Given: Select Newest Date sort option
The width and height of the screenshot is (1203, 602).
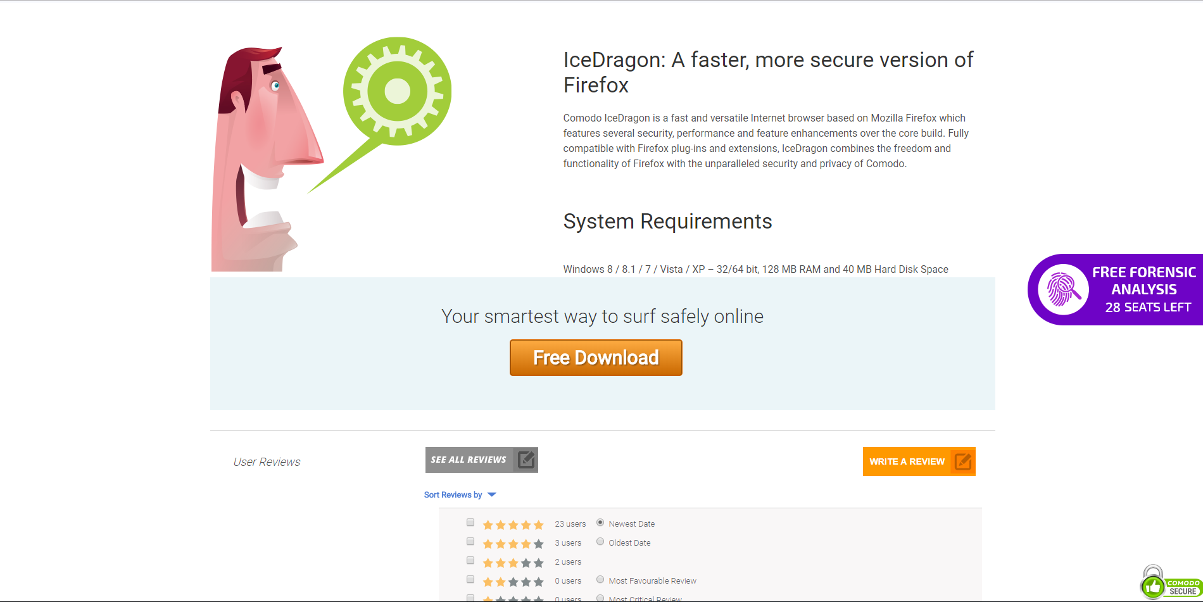Looking at the screenshot, I should point(600,522).
